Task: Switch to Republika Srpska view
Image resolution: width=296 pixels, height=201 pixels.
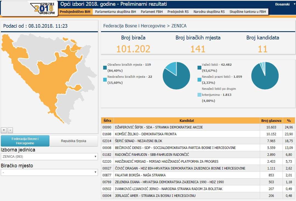Action: (x=74, y=141)
